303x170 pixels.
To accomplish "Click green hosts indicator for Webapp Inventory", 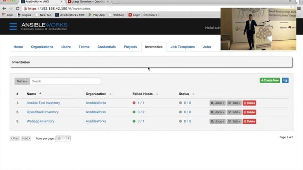I will pos(134,121).
